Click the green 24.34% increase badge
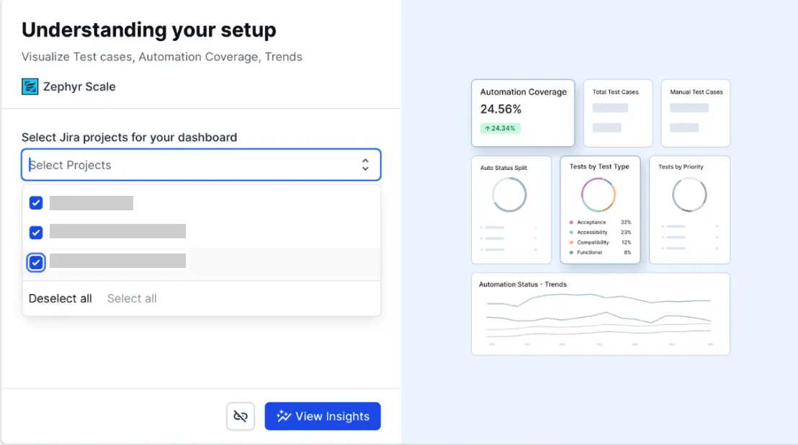This screenshot has height=445, width=798. pos(500,128)
